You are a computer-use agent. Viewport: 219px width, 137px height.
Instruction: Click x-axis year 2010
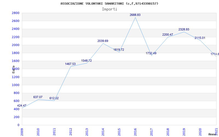click(38, 132)
